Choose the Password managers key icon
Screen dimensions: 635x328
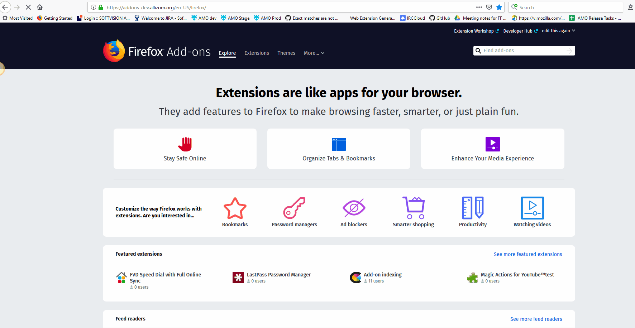point(294,208)
